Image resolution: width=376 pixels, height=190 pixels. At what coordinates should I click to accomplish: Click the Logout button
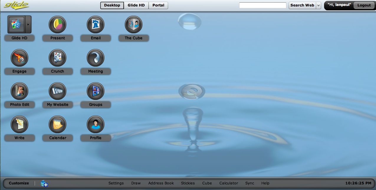coord(364,5)
